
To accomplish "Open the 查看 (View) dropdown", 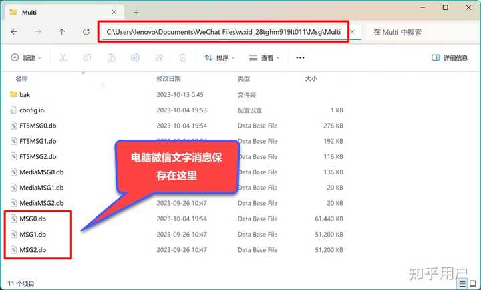I will click(264, 57).
